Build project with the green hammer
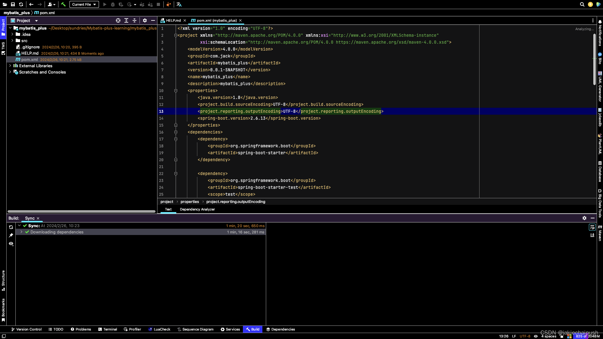The width and height of the screenshot is (603, 339). pyautogui.click(x=63, y=4)
